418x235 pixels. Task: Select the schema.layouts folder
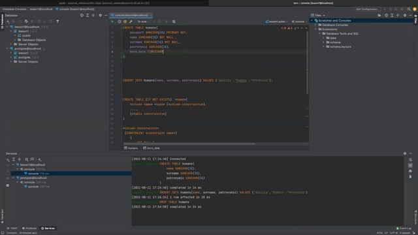340,46
